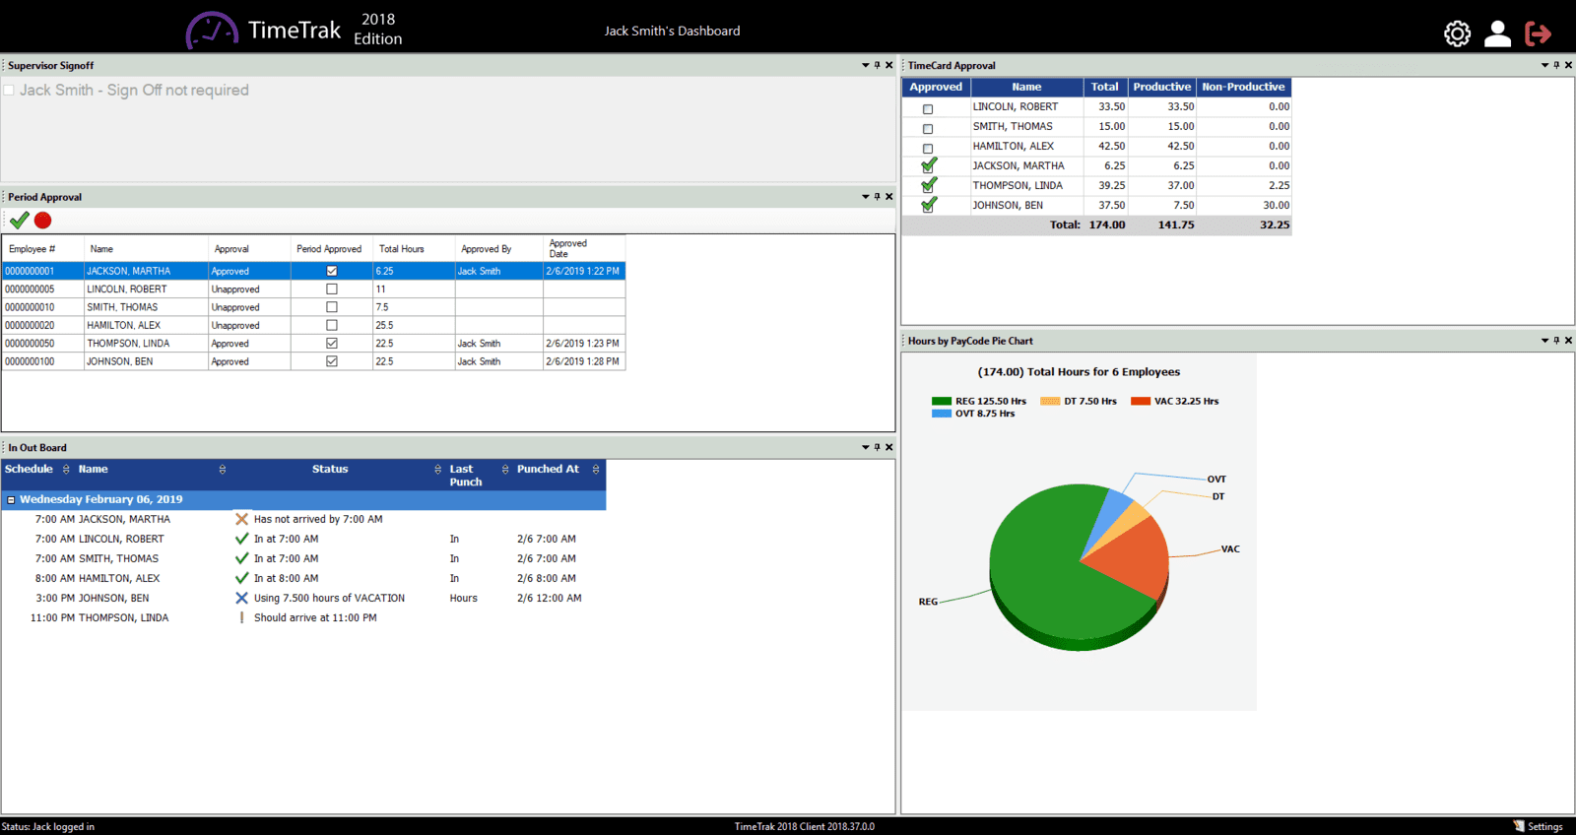Click the red VAC legend swatch
The image size is (1576, 835).
coord(1141,402)
